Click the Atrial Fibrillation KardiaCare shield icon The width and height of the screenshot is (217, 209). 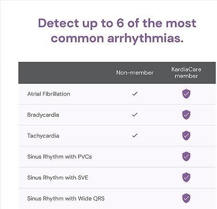186,94
